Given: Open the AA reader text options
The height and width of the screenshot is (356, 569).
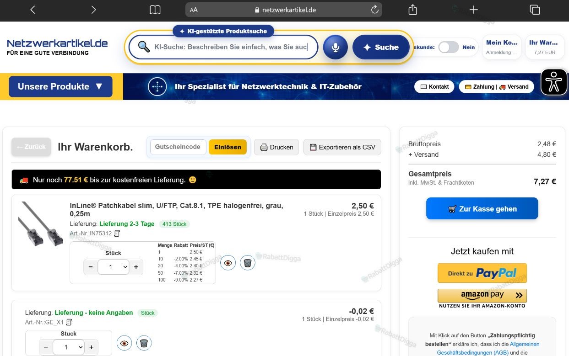Looking at the screenshot, I should (194, 10).
